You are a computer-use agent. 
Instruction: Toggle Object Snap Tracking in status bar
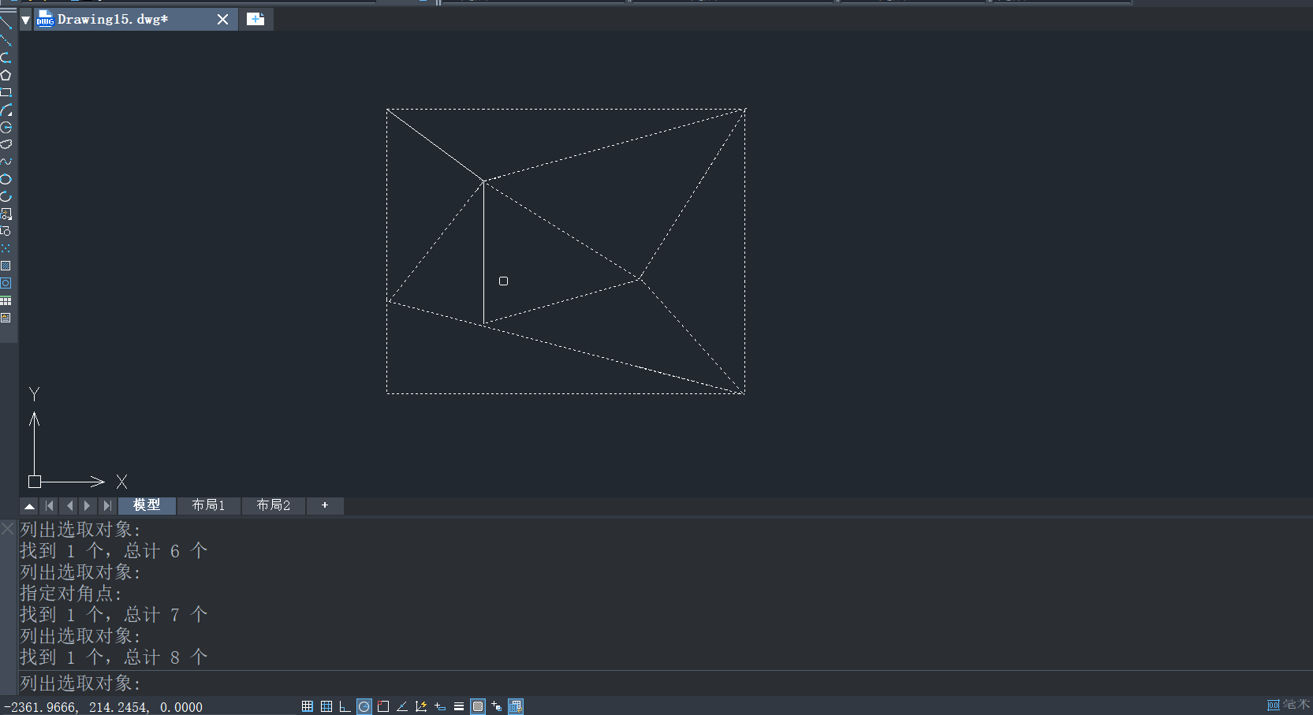click(402, 706)
